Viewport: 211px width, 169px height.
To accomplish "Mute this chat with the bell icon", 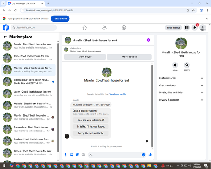I will click(175, 65).
